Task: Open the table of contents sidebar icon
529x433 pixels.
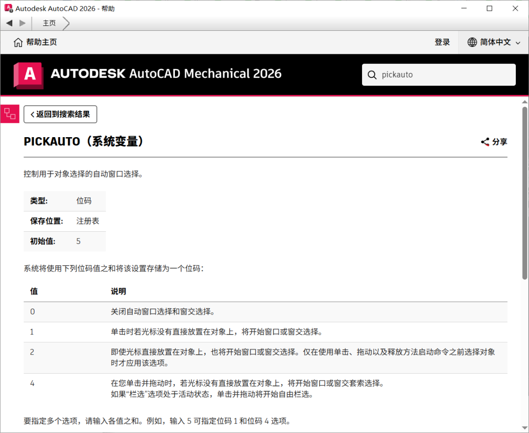Action: [10, 114]
